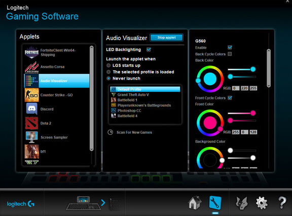Click the G560 panel scrollbar up arrow
This screenshot has width=292, height=216.
(269, 51)
